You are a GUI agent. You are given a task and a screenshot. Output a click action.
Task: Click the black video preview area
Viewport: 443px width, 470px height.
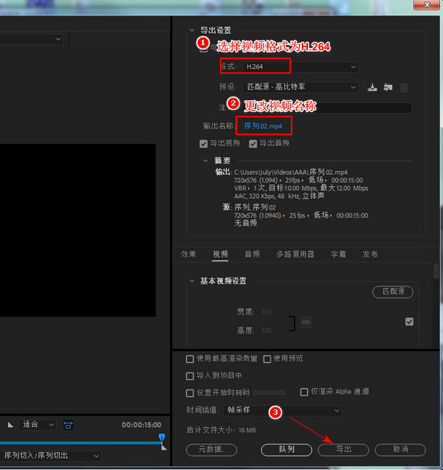click(78, 230)
